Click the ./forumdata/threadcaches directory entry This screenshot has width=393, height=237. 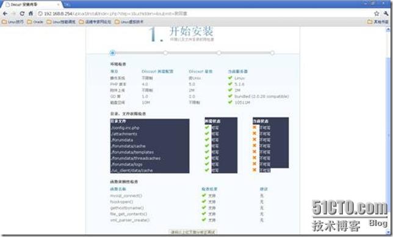pyautogui.click(x=135, y=158)
